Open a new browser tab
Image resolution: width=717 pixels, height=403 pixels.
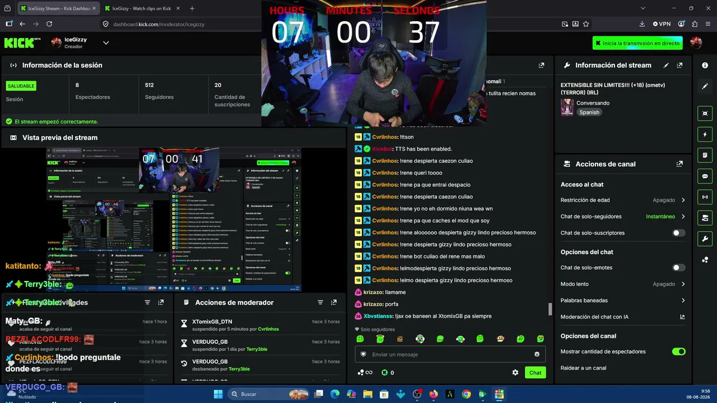coord(192,8)
